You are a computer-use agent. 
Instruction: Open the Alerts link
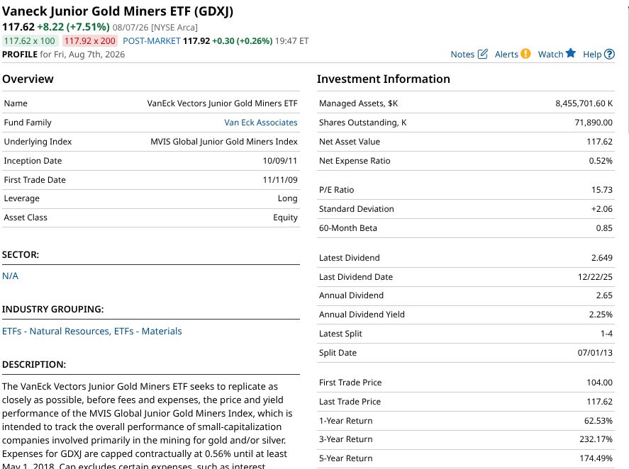tap(506, 54)
